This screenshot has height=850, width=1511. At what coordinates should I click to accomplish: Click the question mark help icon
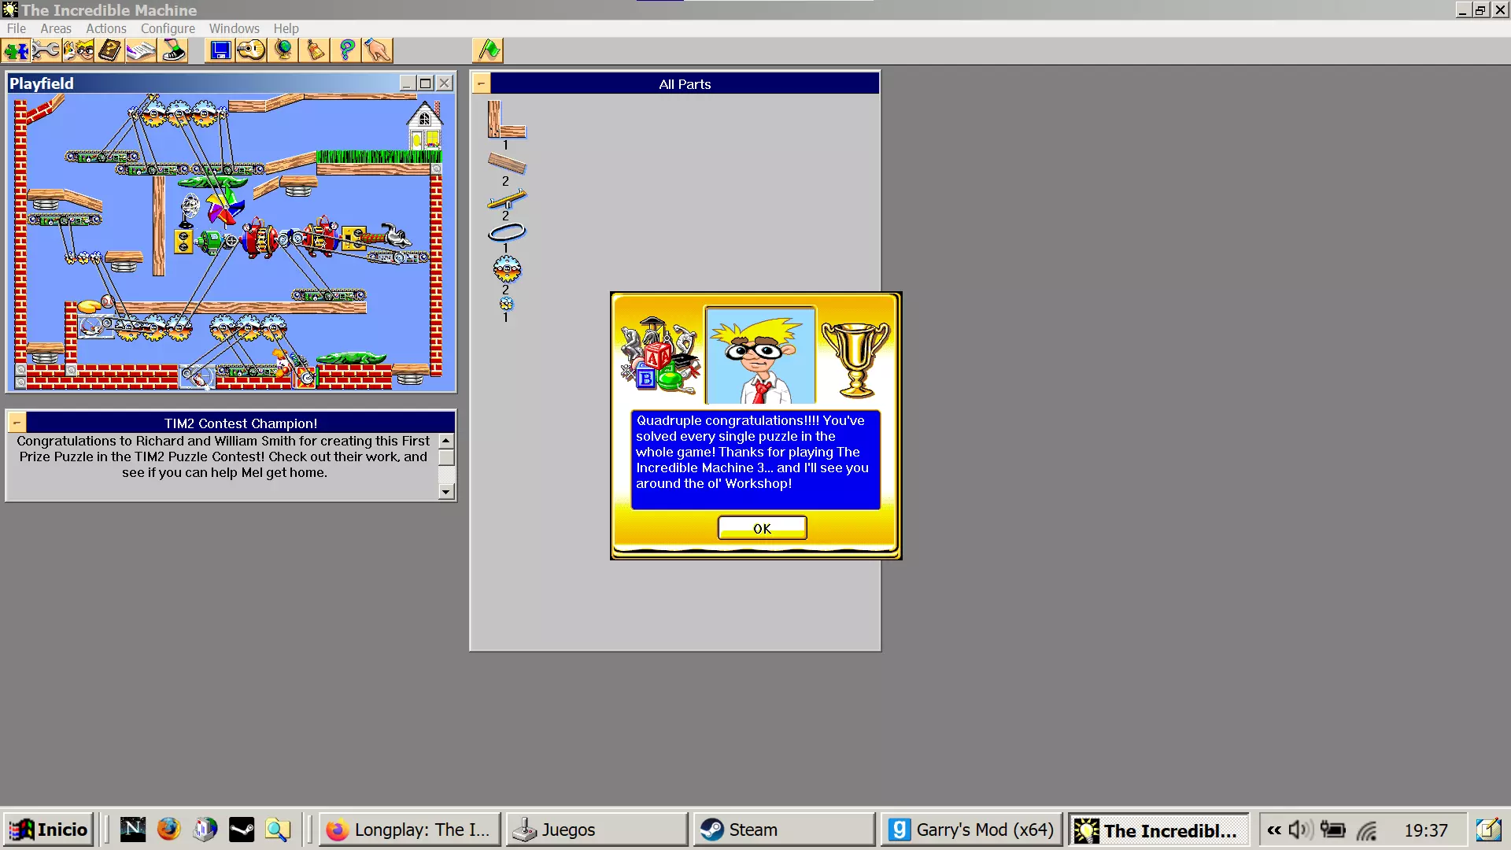[346, 51]
